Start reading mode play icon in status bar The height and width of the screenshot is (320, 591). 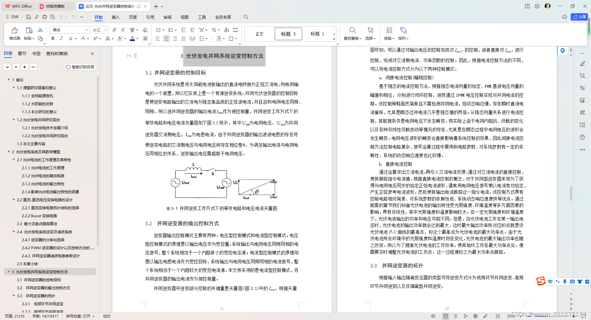pos(465,316)
